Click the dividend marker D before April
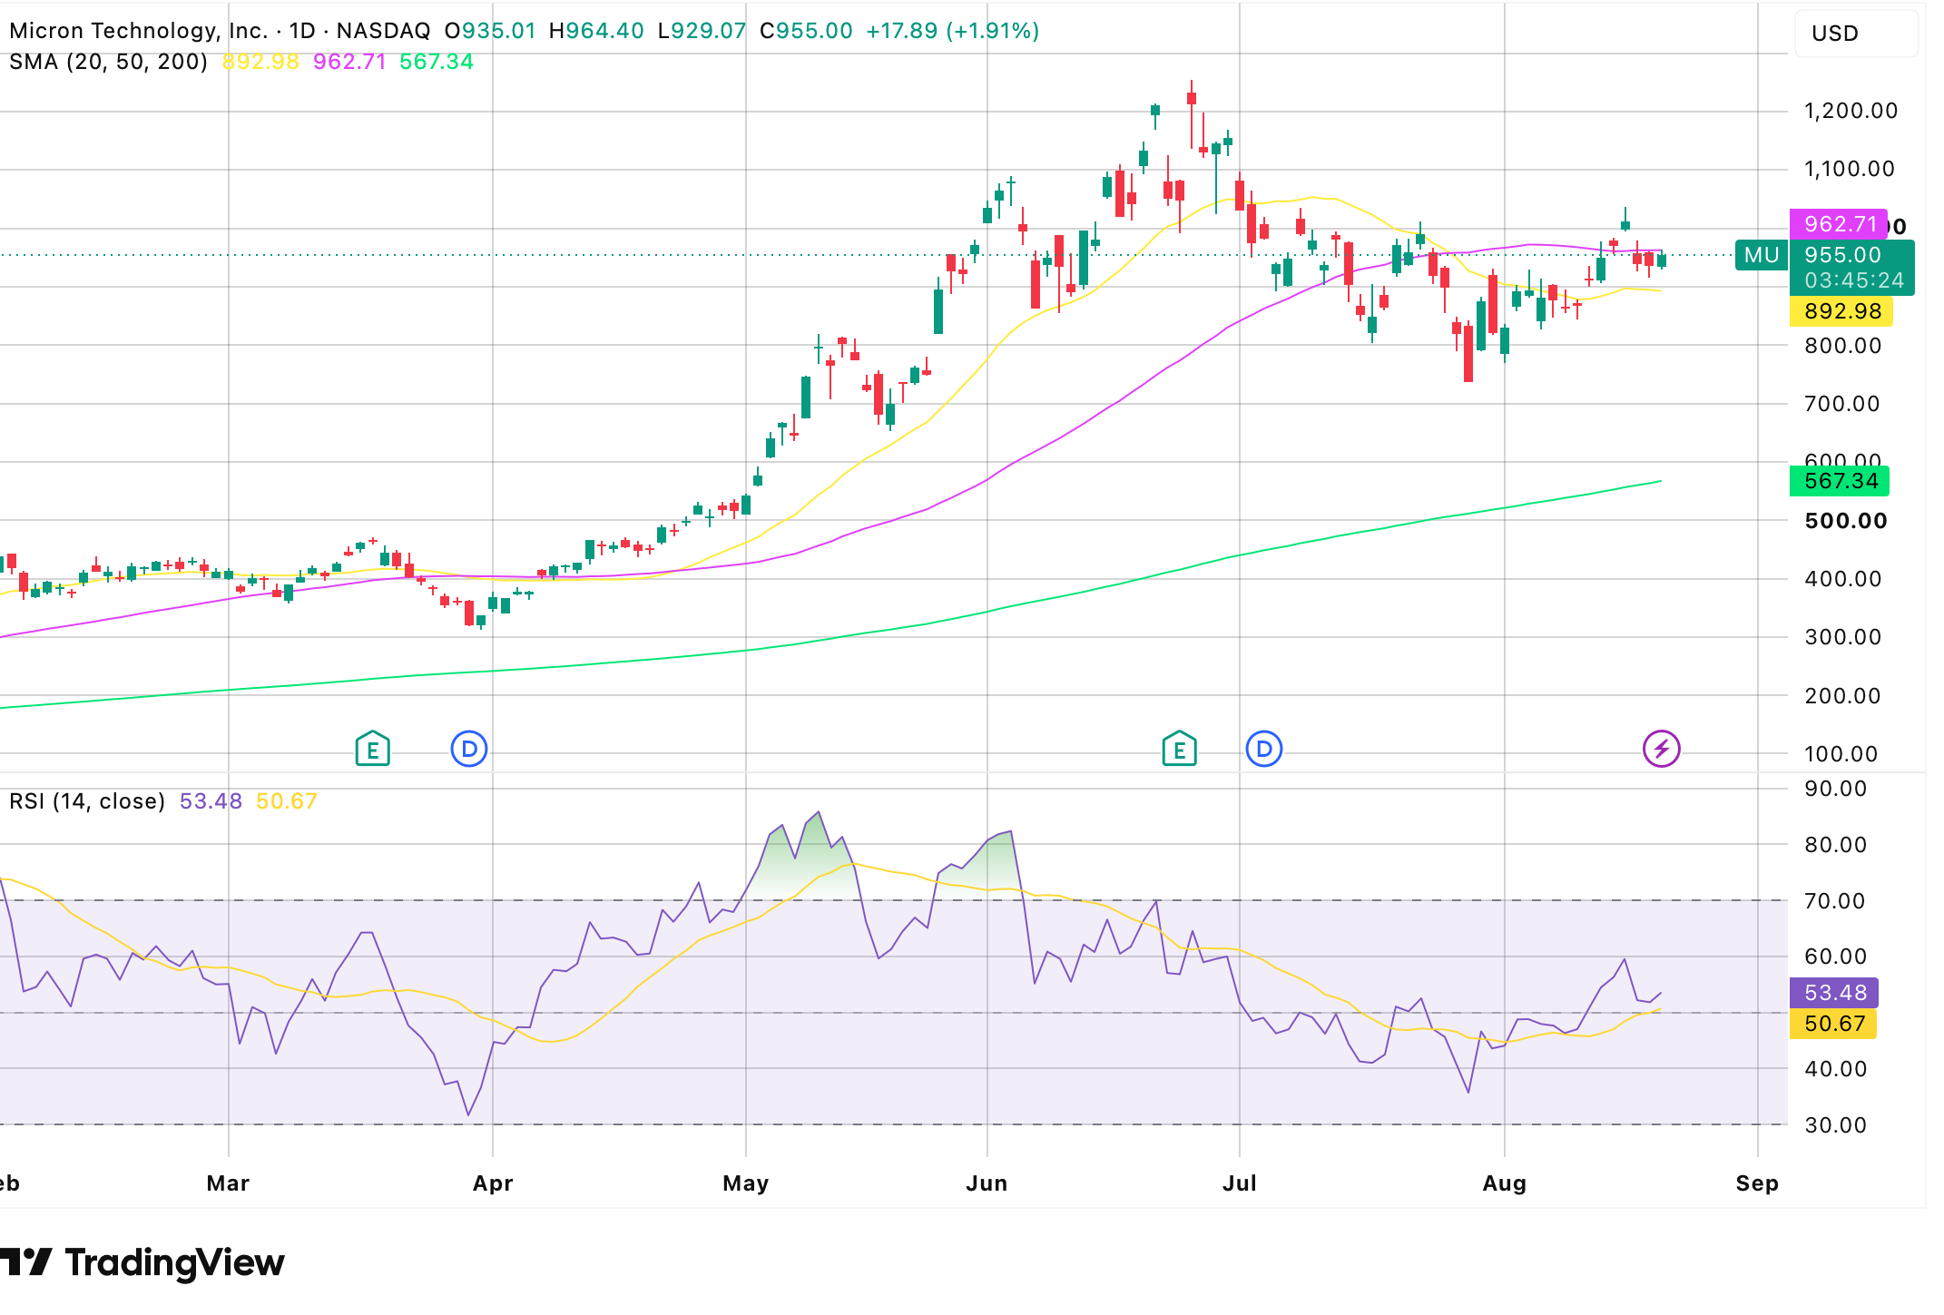 tap(469, 750)
